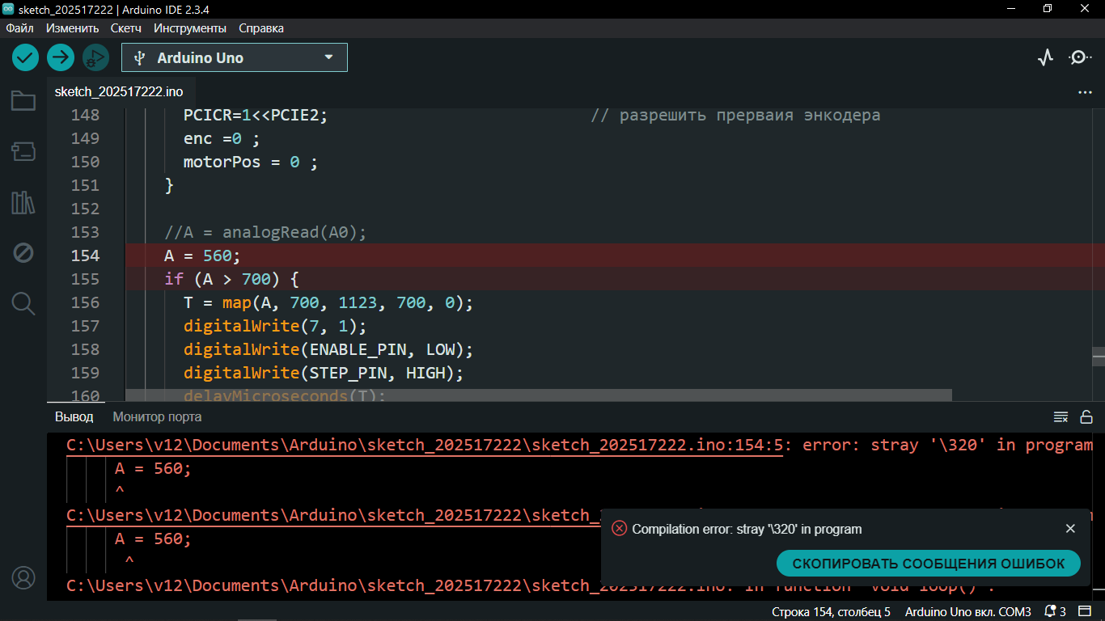Open the Sketchbook folder sidebar icon
This screenshot has width=1105, height=621.
[x=23, y=101]
